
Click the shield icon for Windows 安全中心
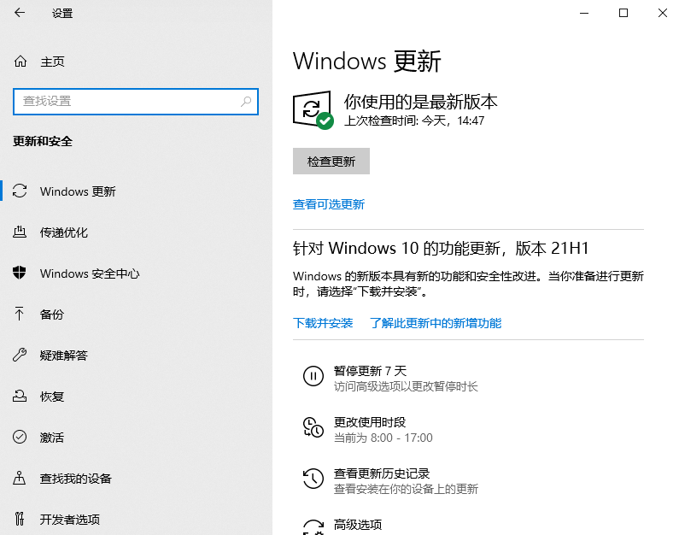click(x=20, y=273)
